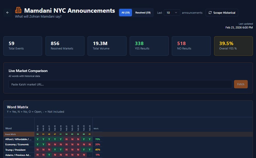The width and height of the screenshot is (256, 158).
Task: Click the Event Win% value 81
Action: [60, 134]
